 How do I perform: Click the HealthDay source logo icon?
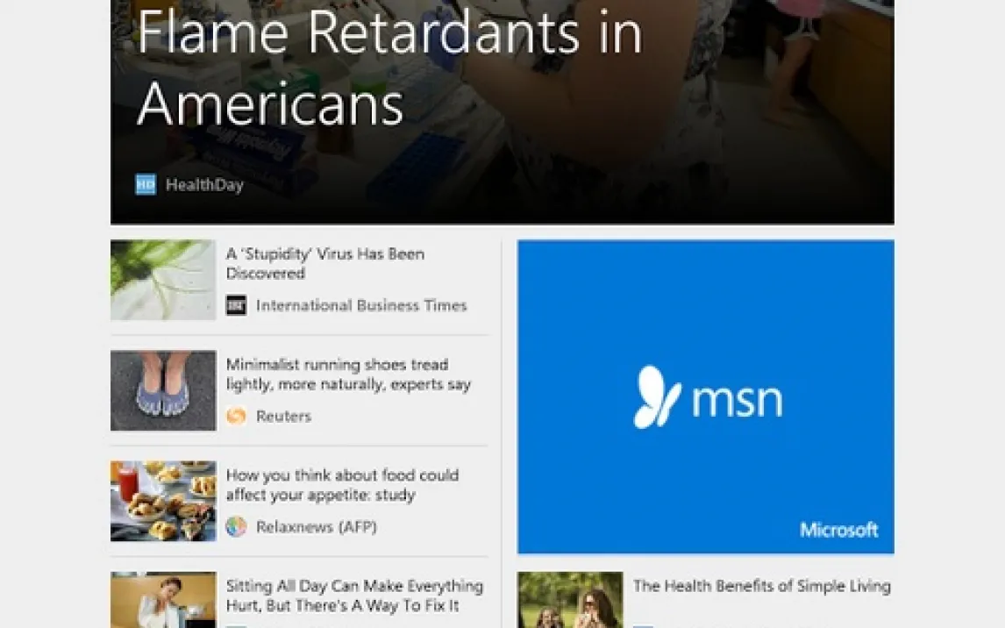coord(146,184)
